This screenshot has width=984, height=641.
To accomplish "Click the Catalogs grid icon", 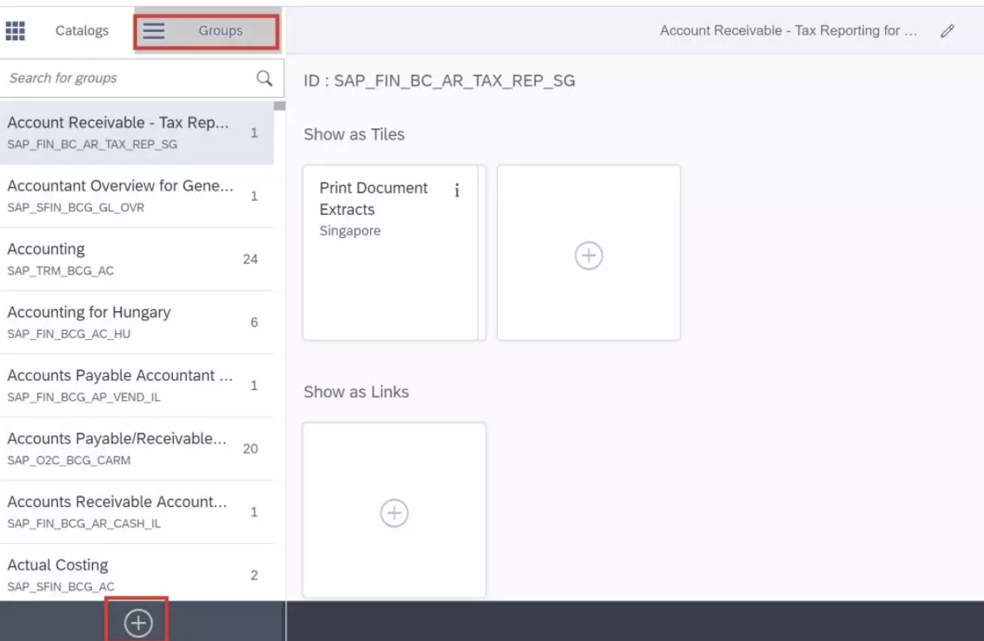I will (x=15, y=31).
